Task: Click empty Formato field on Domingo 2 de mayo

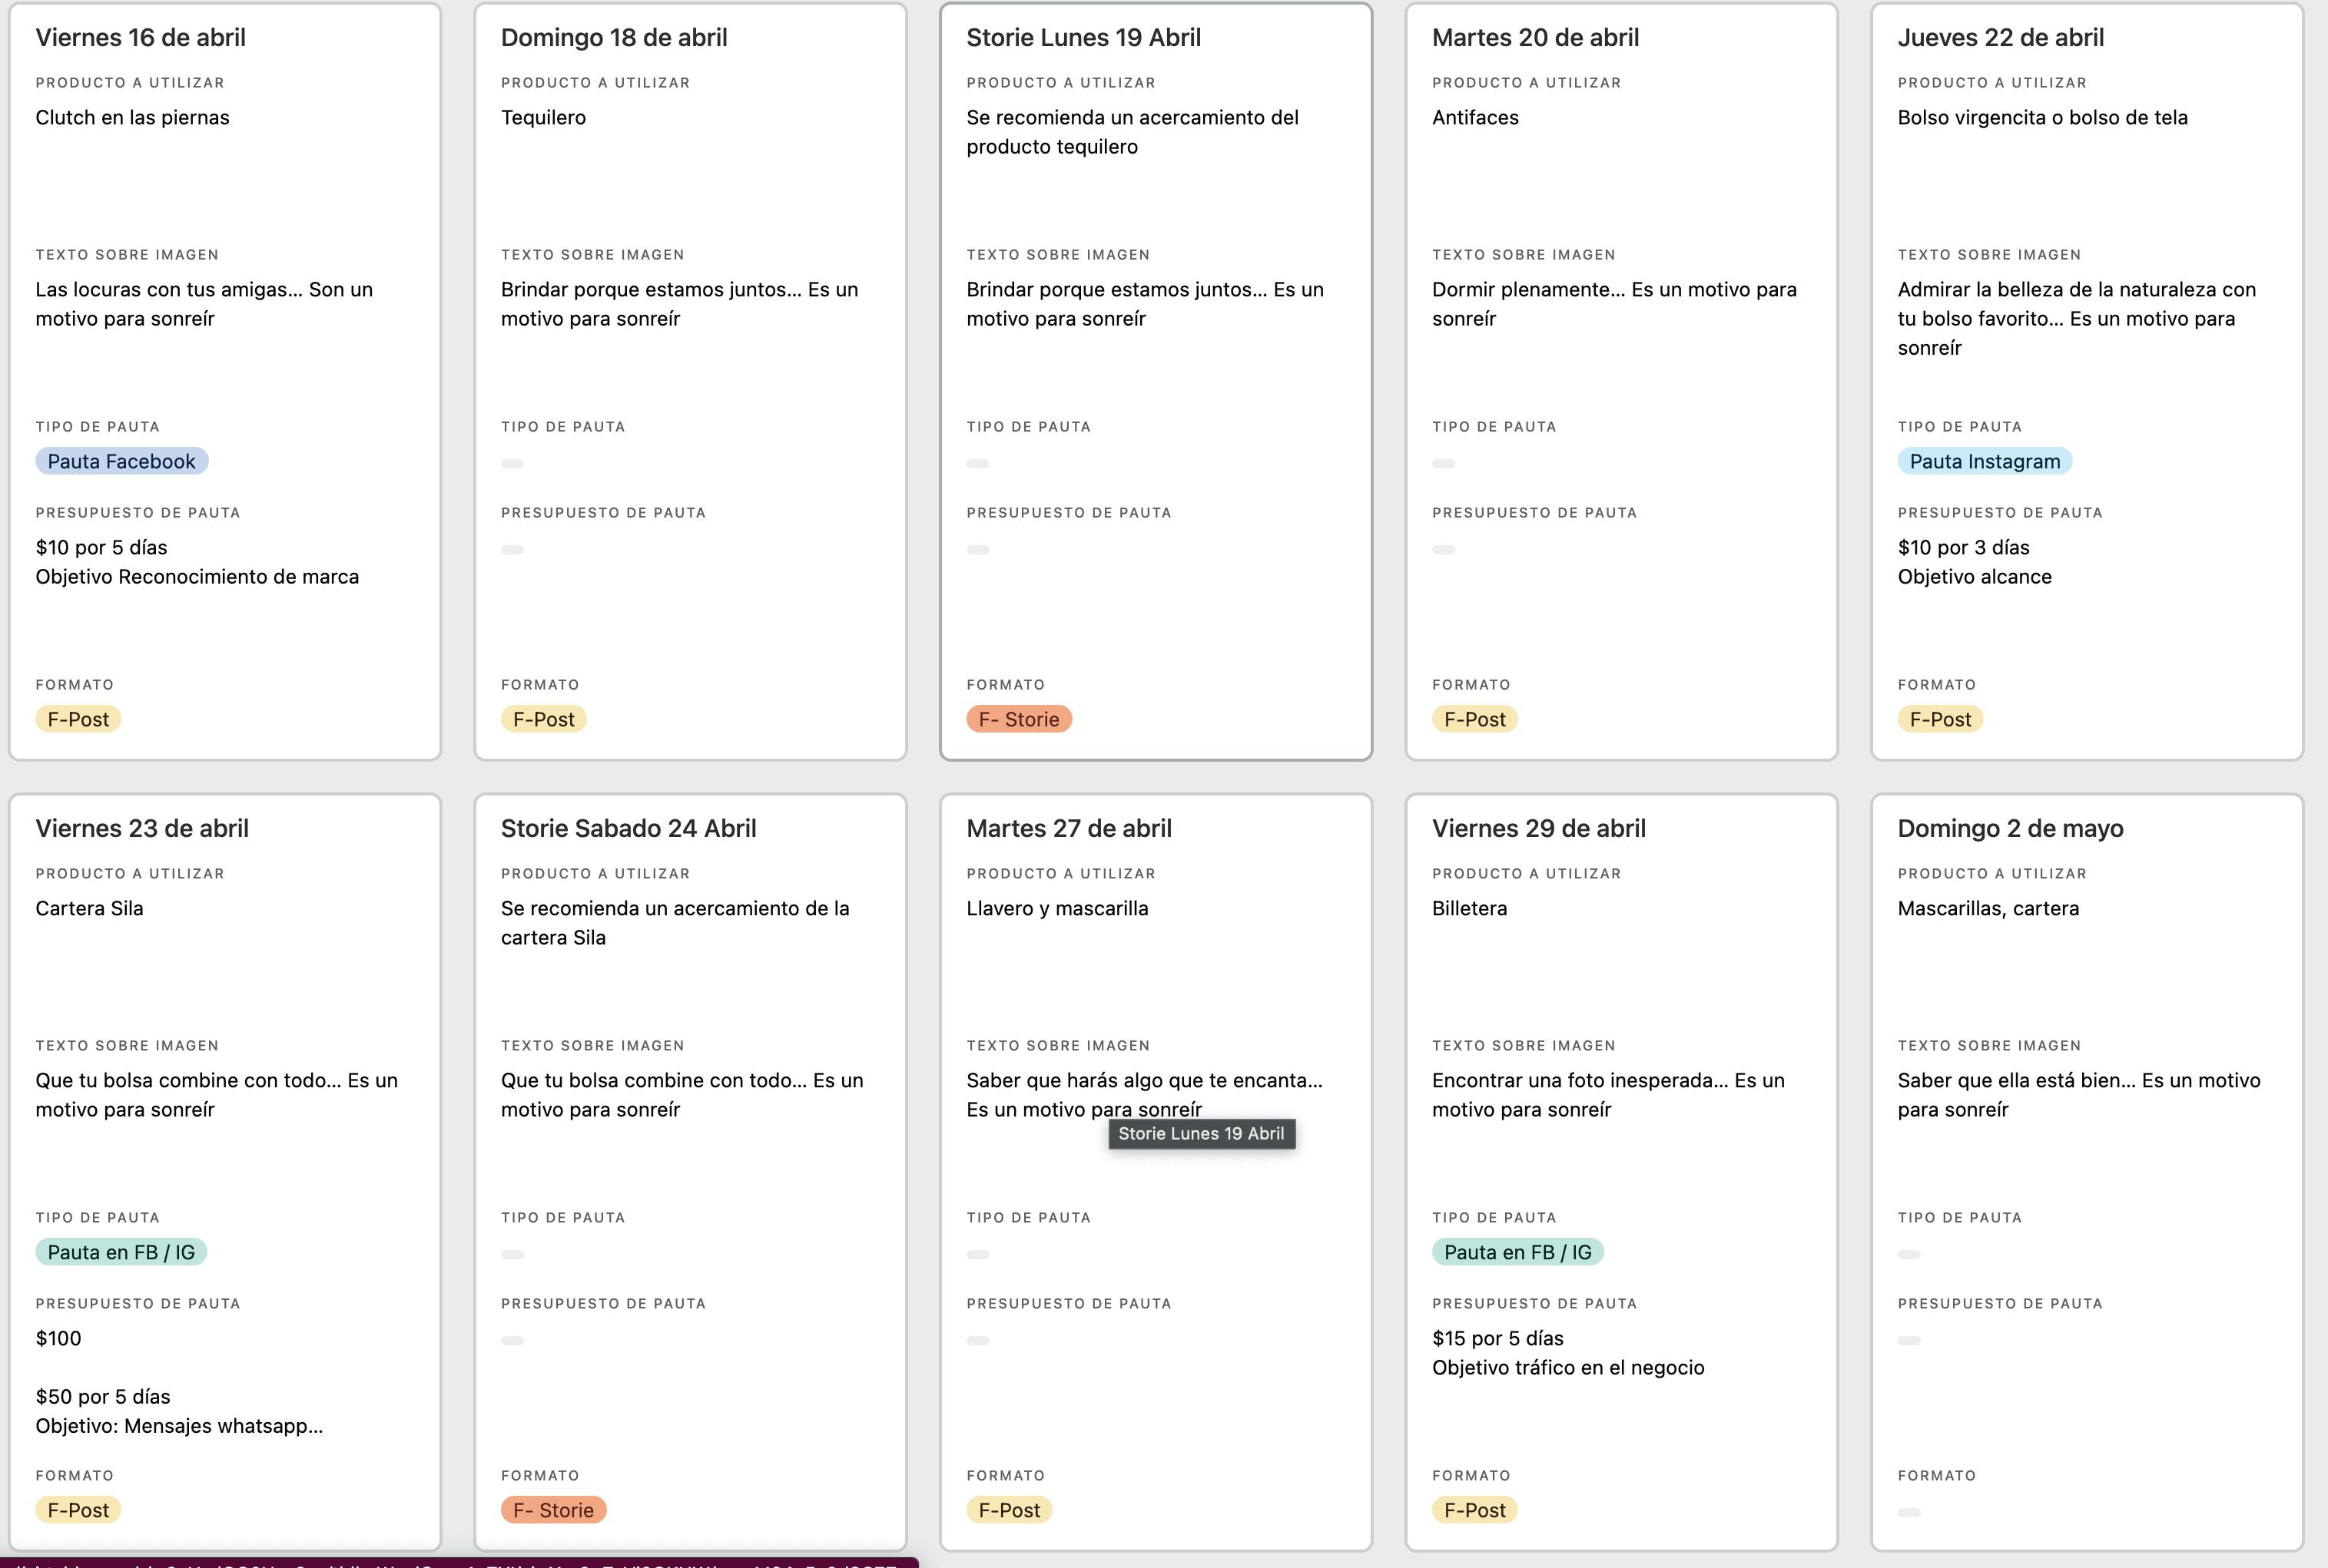Action: pos(1908,1512)
